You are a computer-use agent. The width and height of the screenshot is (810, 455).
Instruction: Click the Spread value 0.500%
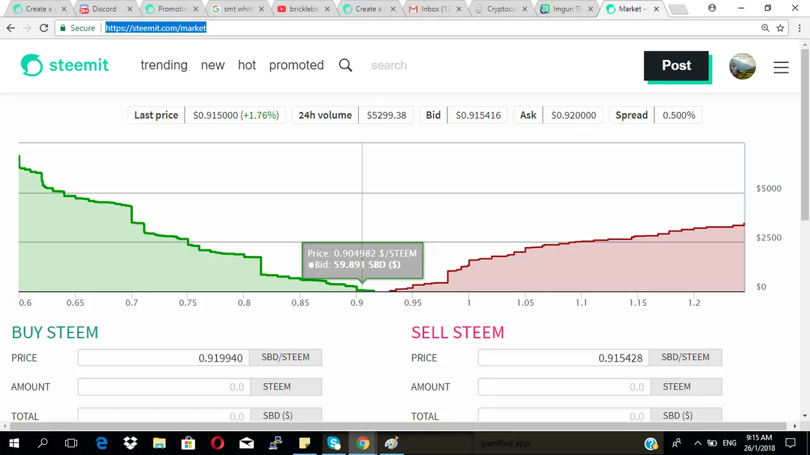pyautogui.click(x=678, y=115)
